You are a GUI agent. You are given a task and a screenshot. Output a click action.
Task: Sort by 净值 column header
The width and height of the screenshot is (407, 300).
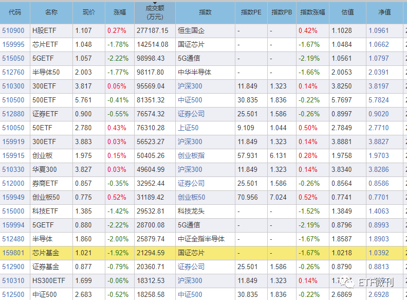click(x=384, y=12)
